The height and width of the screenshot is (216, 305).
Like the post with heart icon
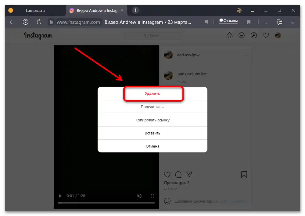coord(167,175)
